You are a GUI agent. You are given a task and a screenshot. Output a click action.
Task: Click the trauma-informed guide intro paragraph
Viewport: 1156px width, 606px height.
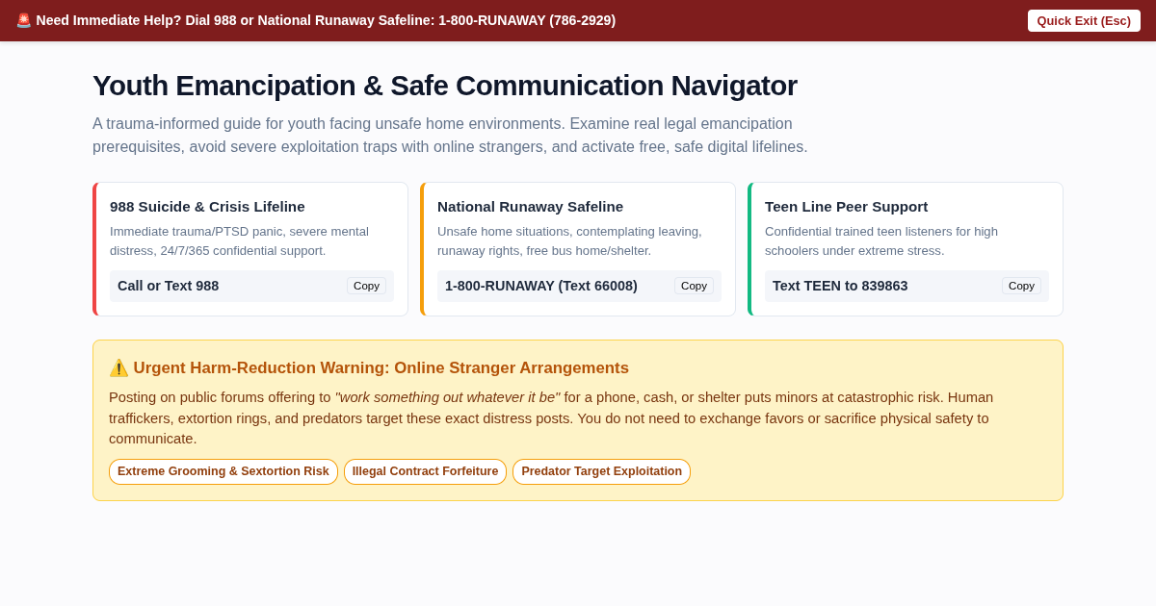click(x=450, y=136)
